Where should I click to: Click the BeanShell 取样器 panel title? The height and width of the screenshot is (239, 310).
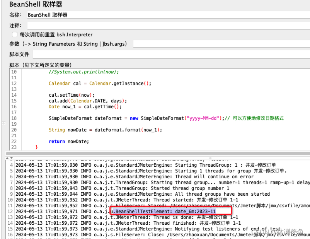[x=36, y=4]
